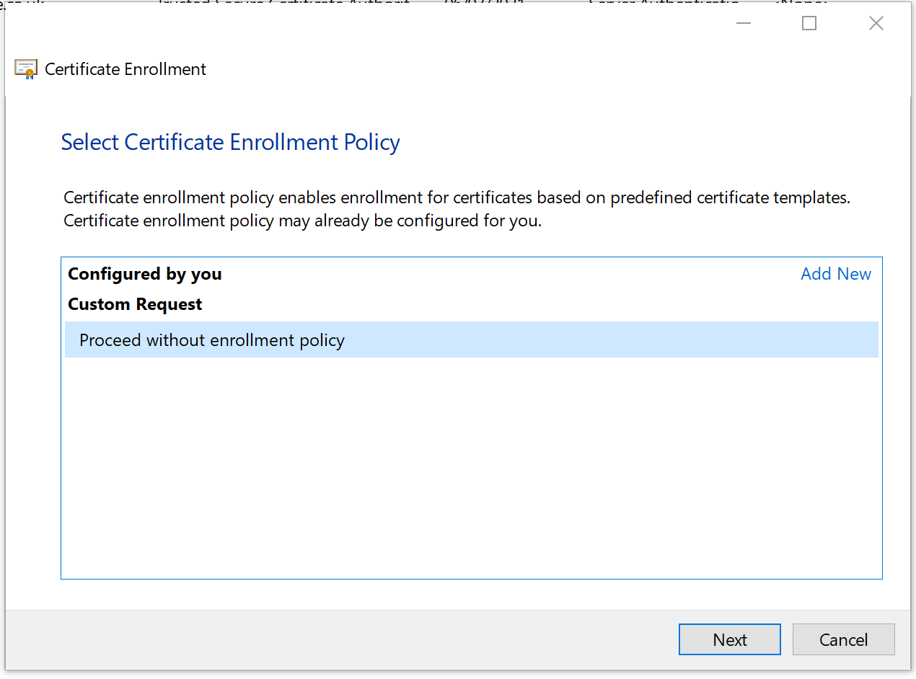Click the Cancel button
This screenshot has height=679, width=916.
pos(843,639)
